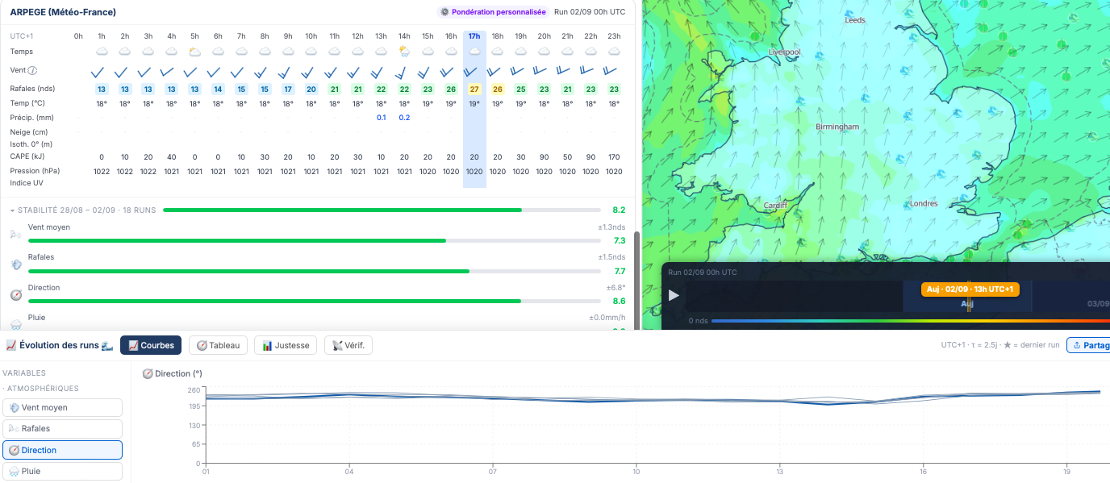
Task: Click Liverpool on the map
Action: pyautogui.click(x=784, y=52)
